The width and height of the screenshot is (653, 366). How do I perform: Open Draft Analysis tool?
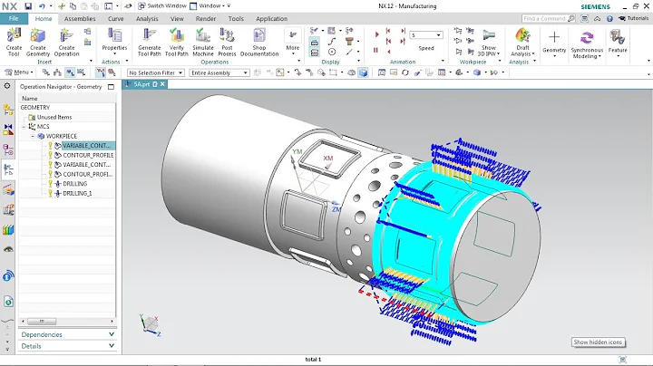(522, 42)
